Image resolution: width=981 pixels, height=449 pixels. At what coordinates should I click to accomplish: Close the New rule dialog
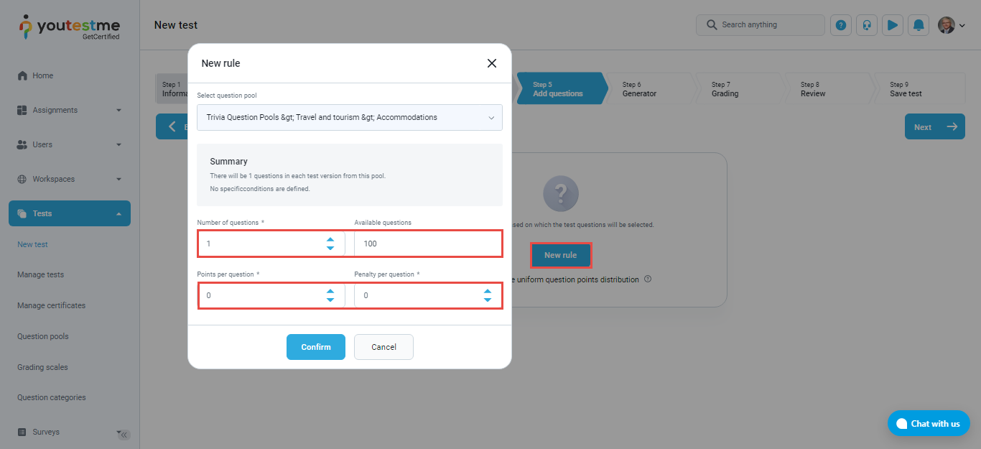click(492, 63)
